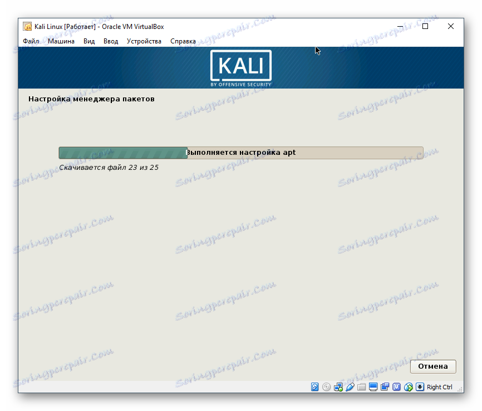Screen dimensions: 482x411
Task: Close the Kali Linux VM window
Action: 451,27
